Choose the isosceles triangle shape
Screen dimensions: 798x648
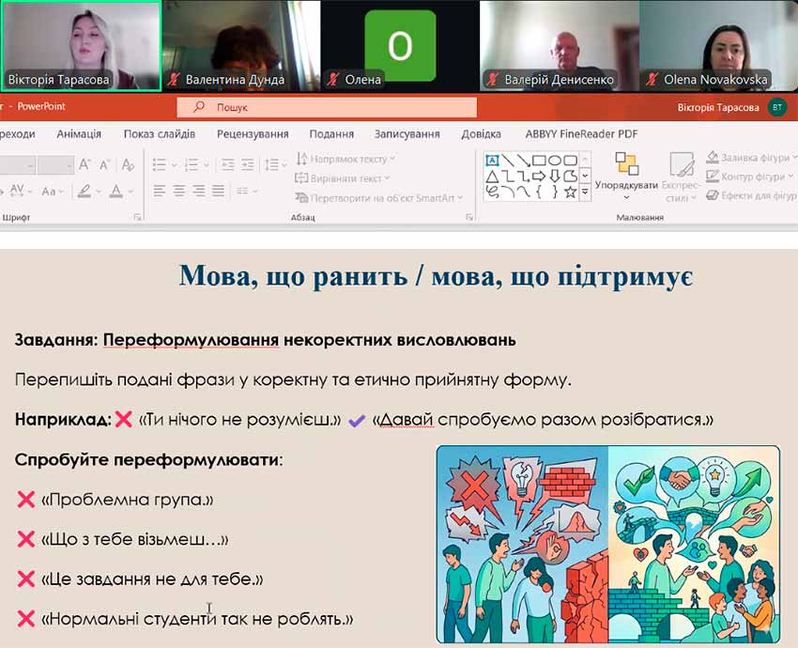click(x=491, y=176)
